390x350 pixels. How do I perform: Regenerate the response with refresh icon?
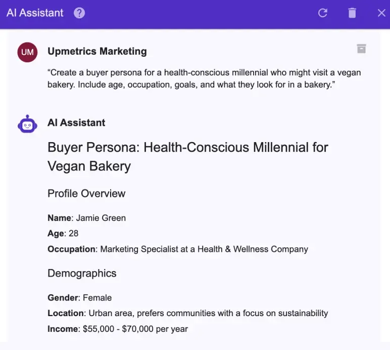323,13
